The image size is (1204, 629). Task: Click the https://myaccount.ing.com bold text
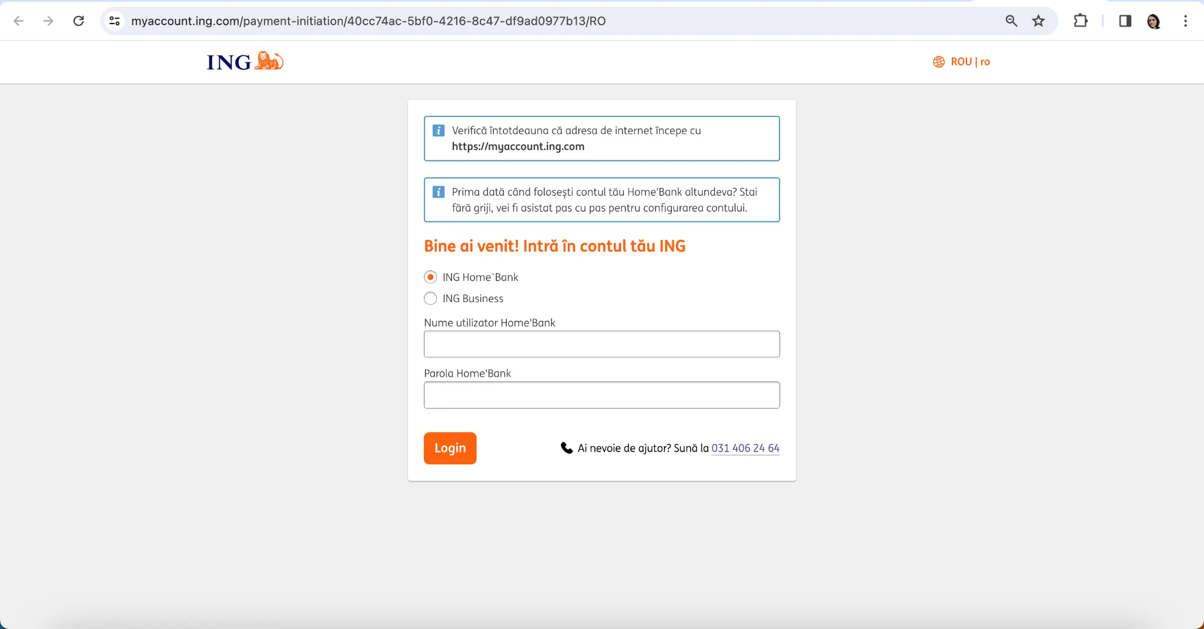click(x=518, y=146)
